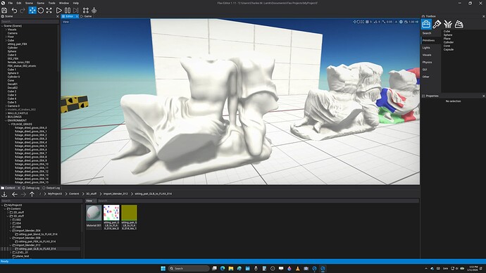
Task: Expand the WALLS_CASTLE node
Action: click(6, 113)
